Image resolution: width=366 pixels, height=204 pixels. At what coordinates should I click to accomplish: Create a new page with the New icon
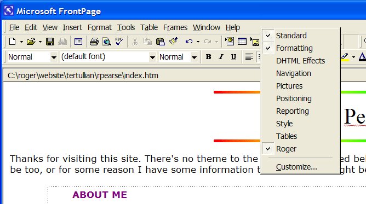13,42
